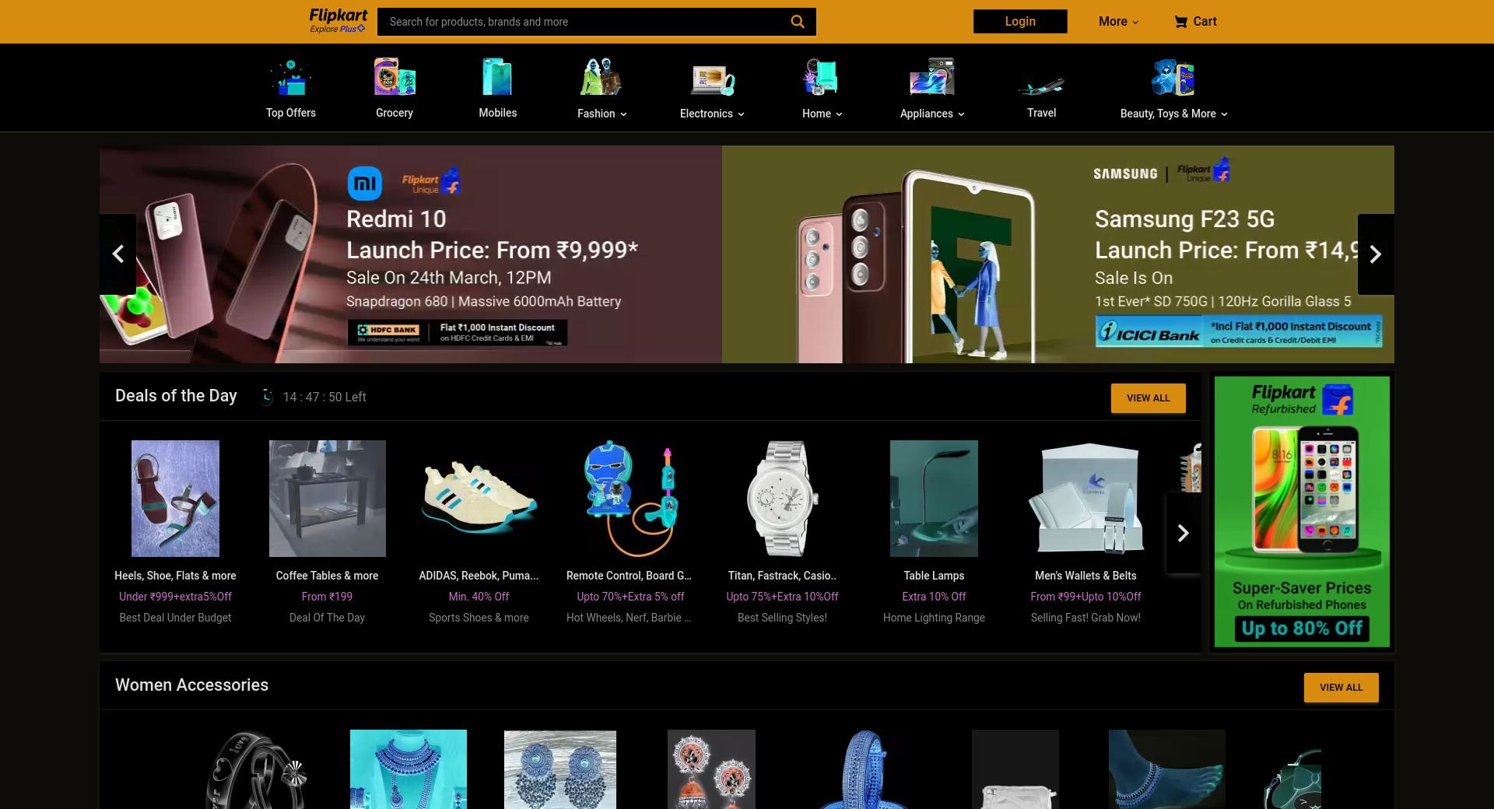Show next banner slide arrow

(1376, 254)
